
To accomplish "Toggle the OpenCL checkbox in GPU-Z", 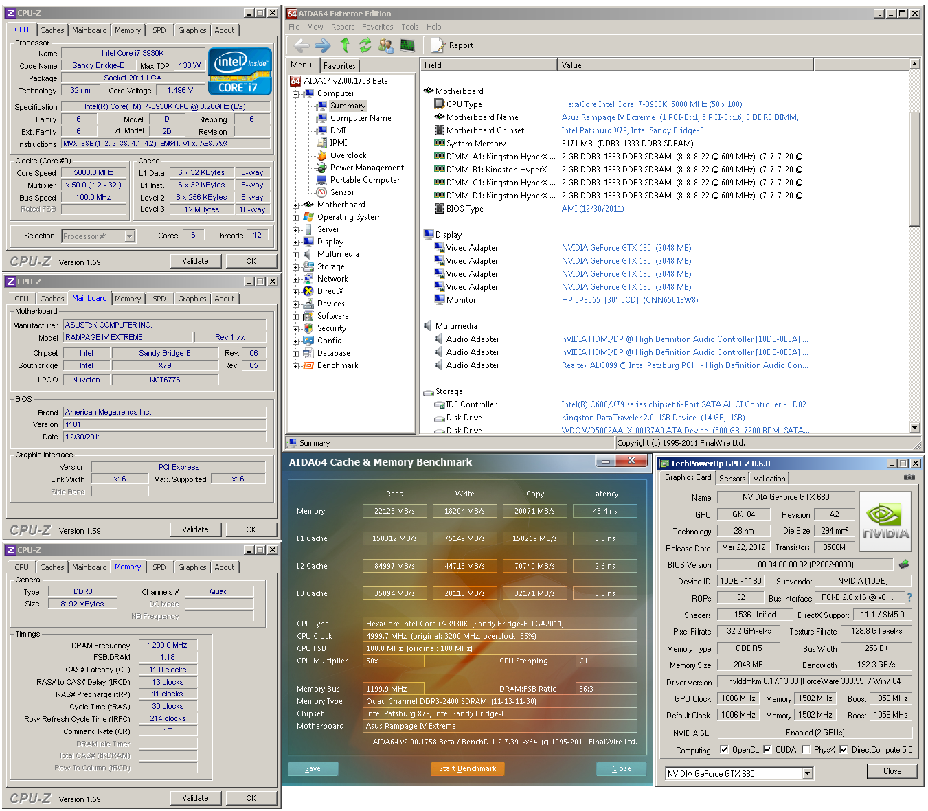I will click(723, 749).
